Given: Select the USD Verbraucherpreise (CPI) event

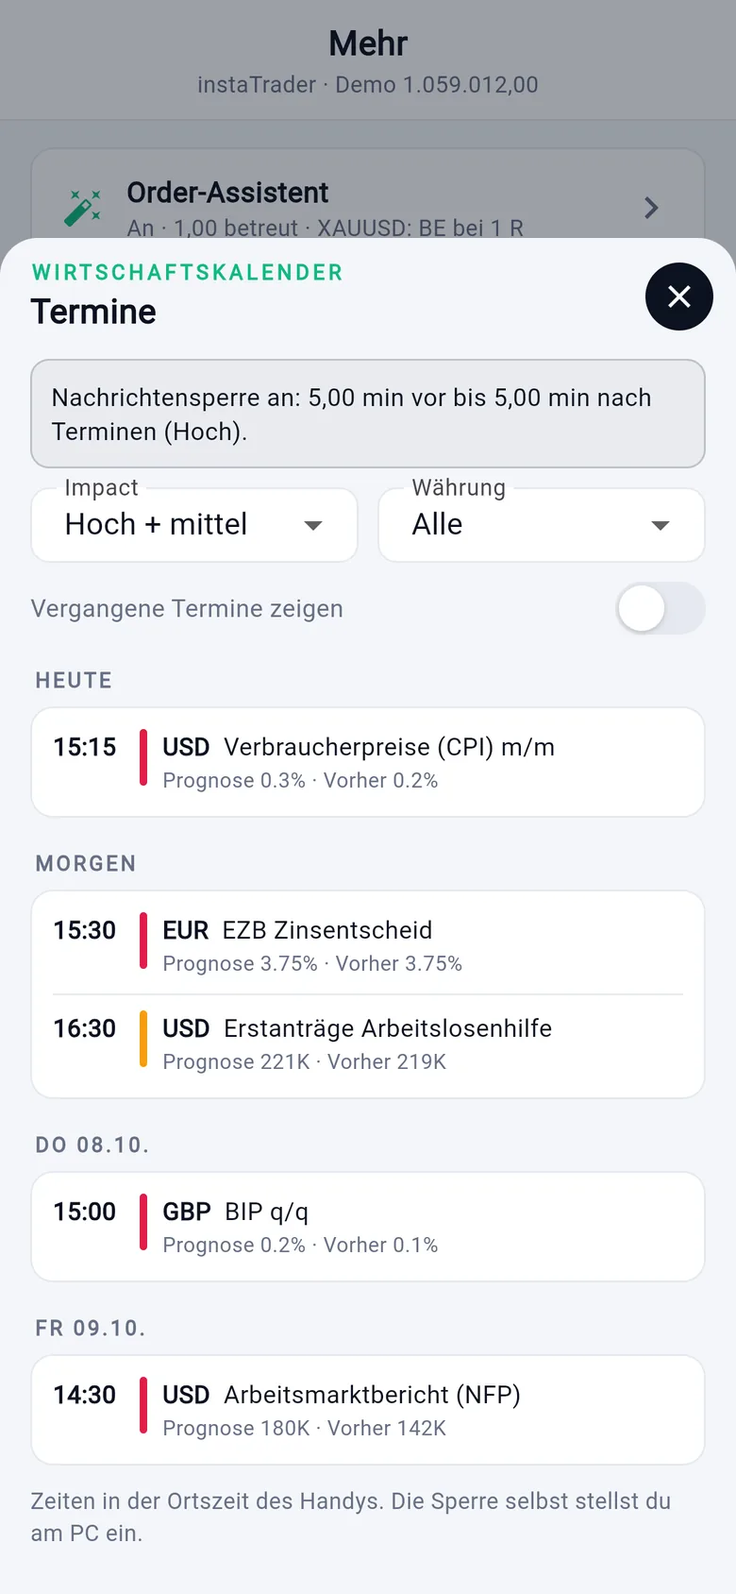Looking at the screenshot, I should (x=368, y=762).
